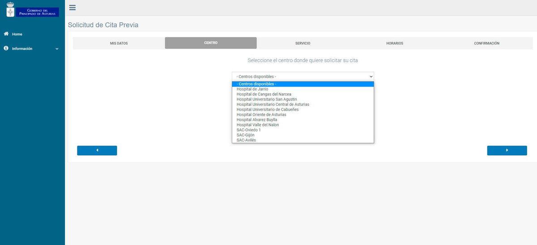Viewport: 537px width, 245px height.
Task: Choose the SAC-Gijón center option
Action: pyautogui.click(x=245, y=135)
